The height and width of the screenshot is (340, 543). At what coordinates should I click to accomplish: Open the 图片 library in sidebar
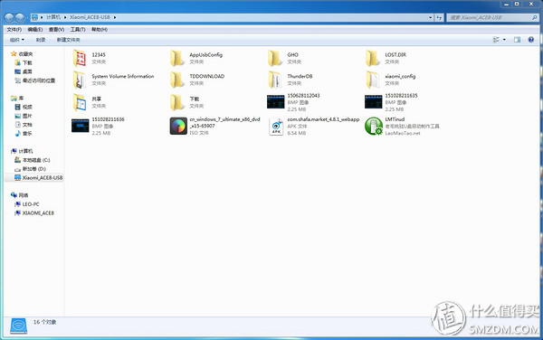(24, 116)
